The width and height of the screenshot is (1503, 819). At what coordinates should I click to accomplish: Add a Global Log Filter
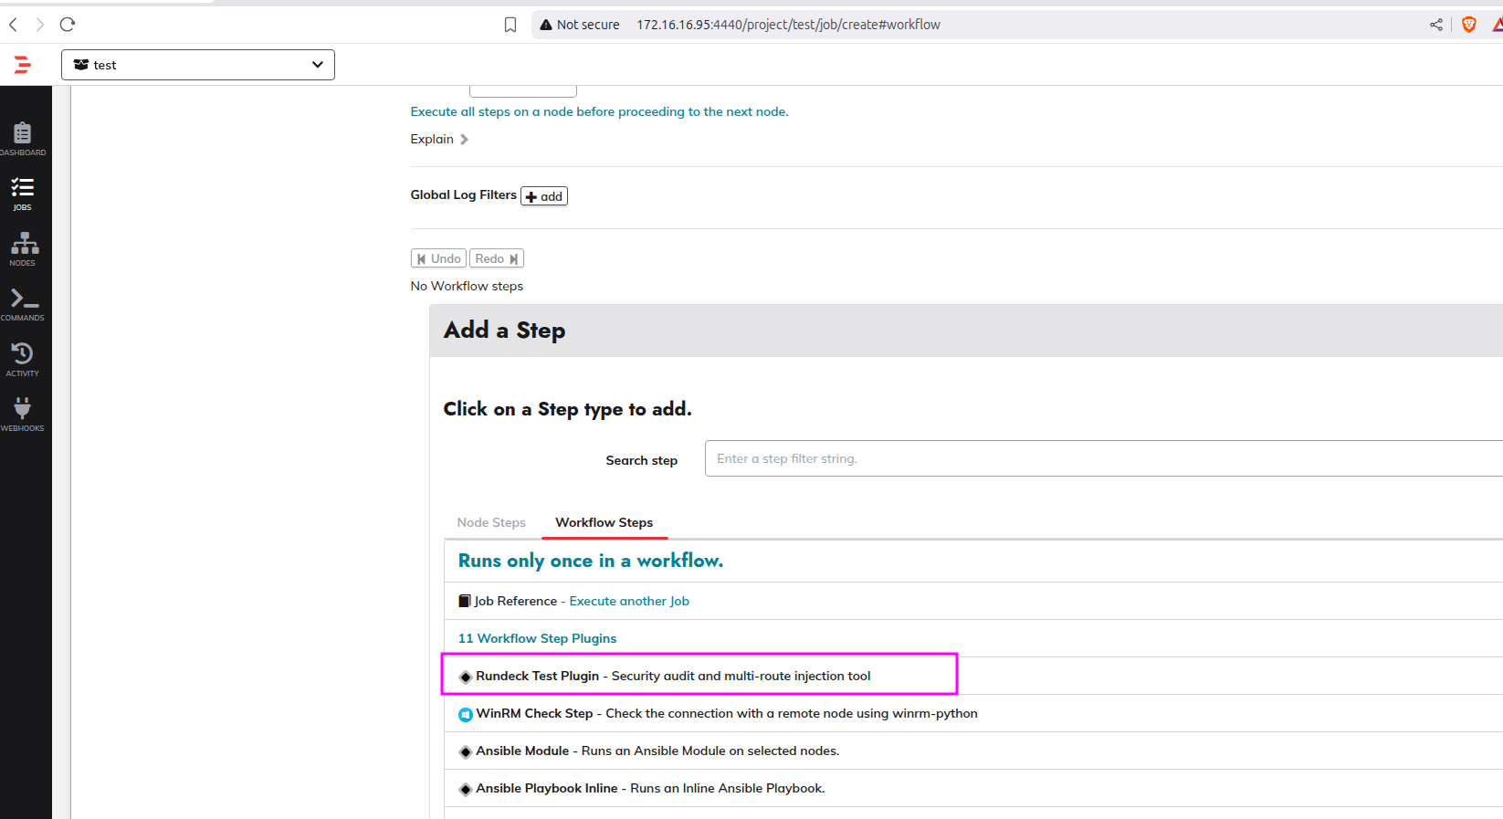tap(544, 196)
